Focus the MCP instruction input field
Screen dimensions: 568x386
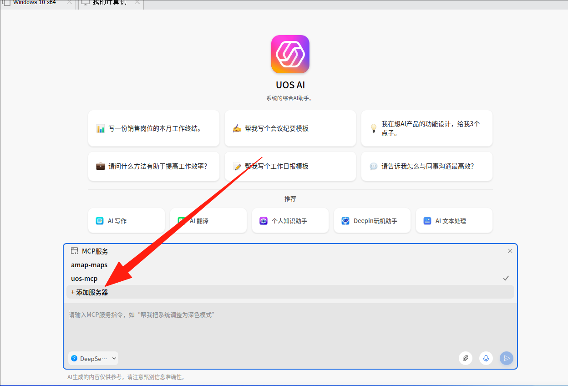[290, 325]
